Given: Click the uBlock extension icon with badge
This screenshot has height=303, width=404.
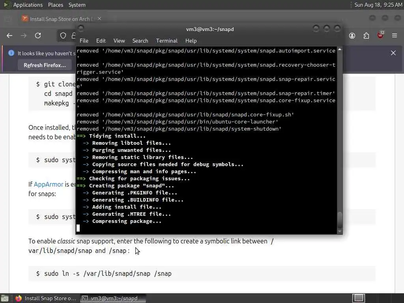Looking at the screenshot, I should [381, 35].
